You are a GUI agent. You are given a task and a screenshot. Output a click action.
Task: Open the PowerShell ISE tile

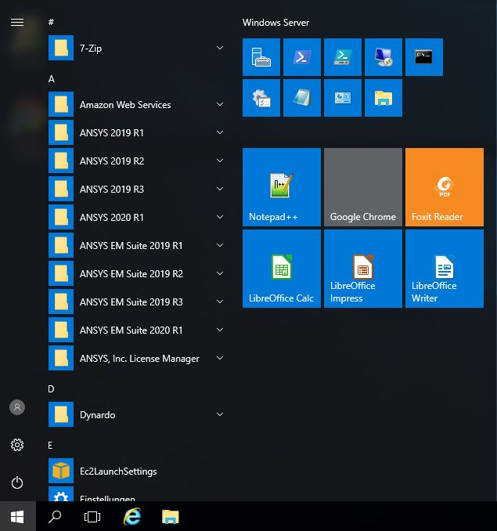pos(342,57)
